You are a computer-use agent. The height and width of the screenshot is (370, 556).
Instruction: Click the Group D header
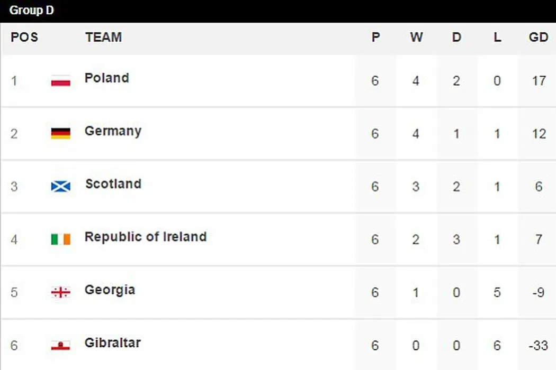click(32, 11)
